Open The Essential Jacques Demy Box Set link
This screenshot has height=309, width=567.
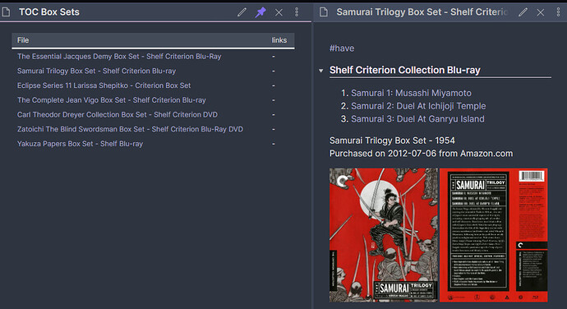[119, 57]
